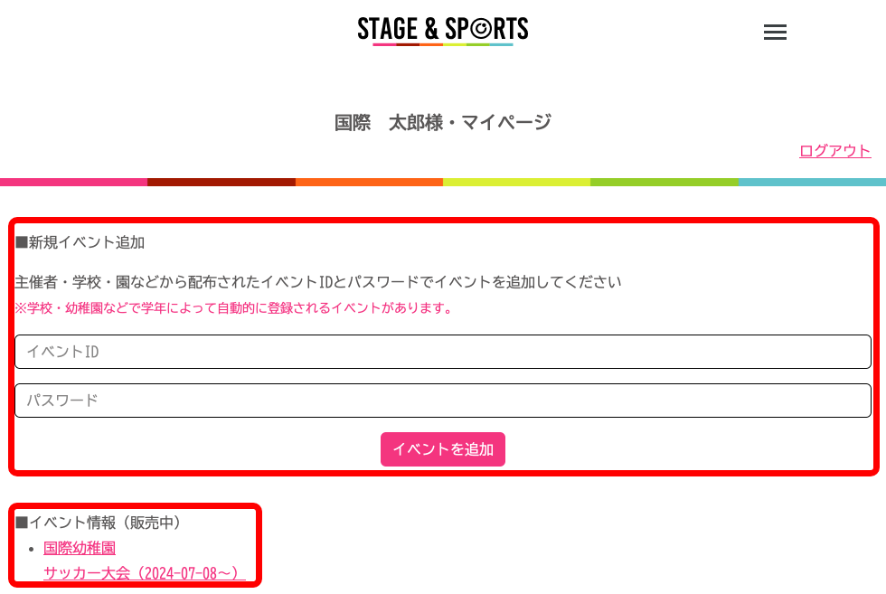
Task: Focus the パスワード input field
Action: 443,401
